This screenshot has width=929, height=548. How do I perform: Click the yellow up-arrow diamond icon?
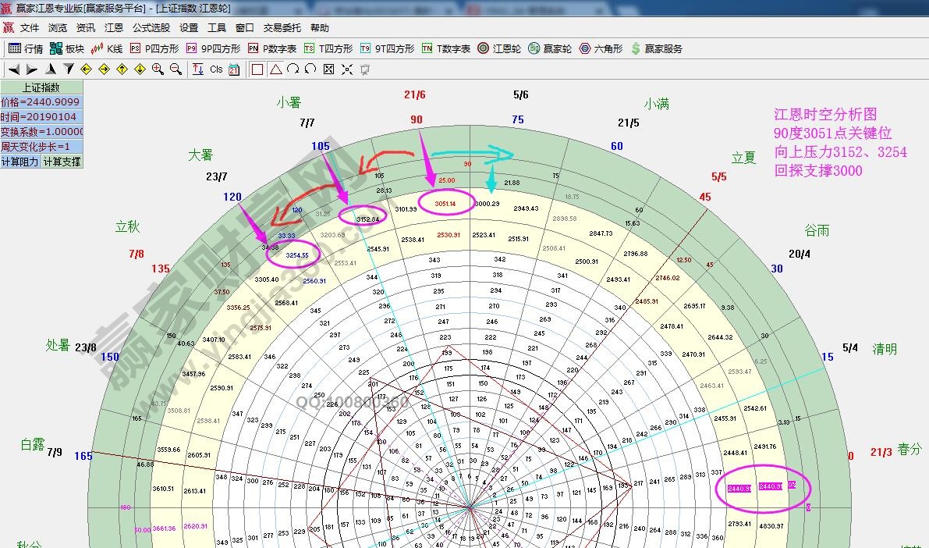pyautogui.click(x=122, y=69)
